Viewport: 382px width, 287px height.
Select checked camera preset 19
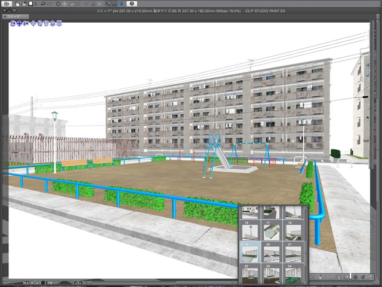[x=250, y=252]
